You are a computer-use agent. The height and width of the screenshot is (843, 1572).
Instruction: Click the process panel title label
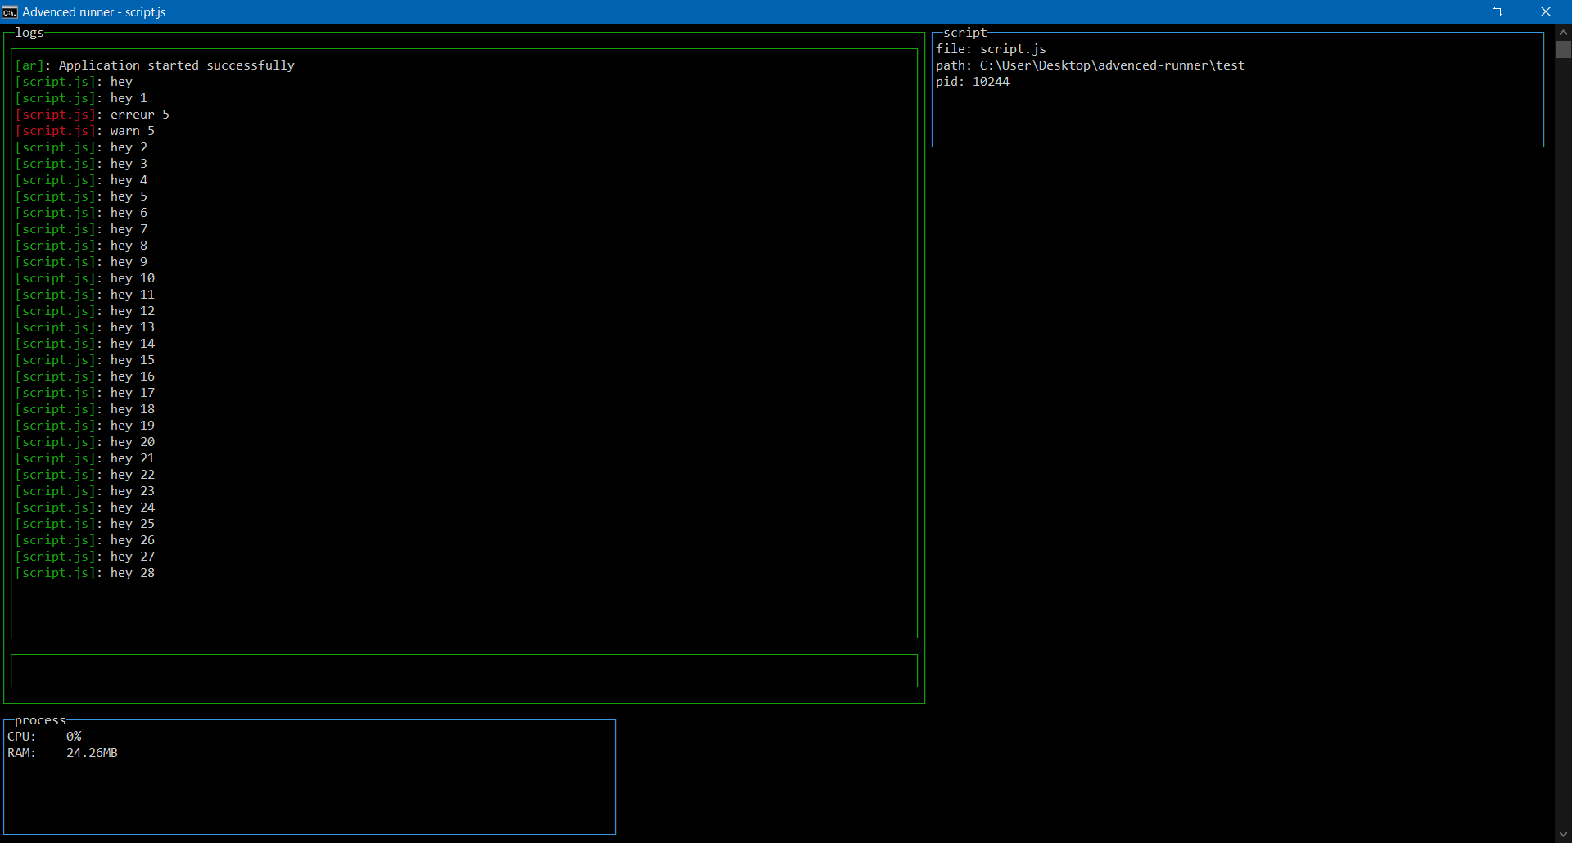[x=38, y=720]
